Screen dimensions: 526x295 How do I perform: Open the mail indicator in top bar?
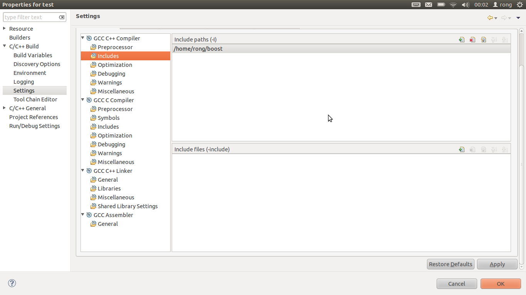point(429,5)
